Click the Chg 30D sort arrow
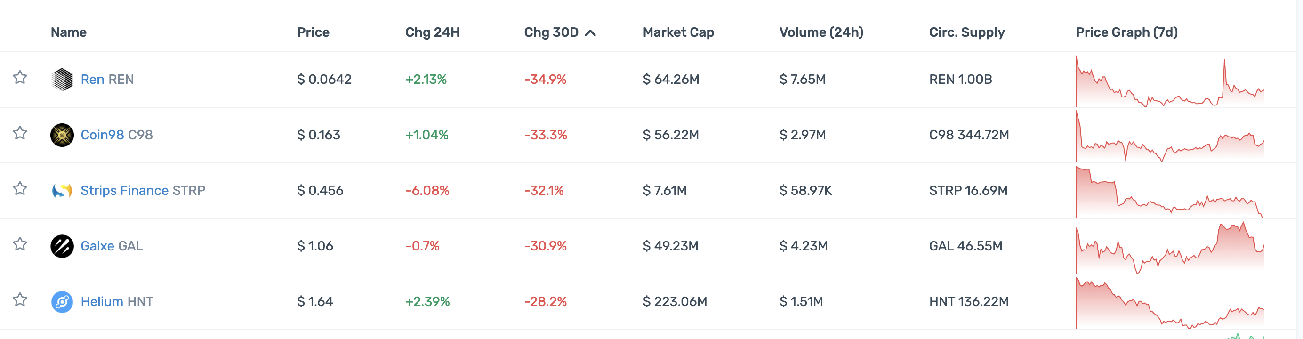The height and width of the screenshot is (339, 1303). click(x=590, y=33)
